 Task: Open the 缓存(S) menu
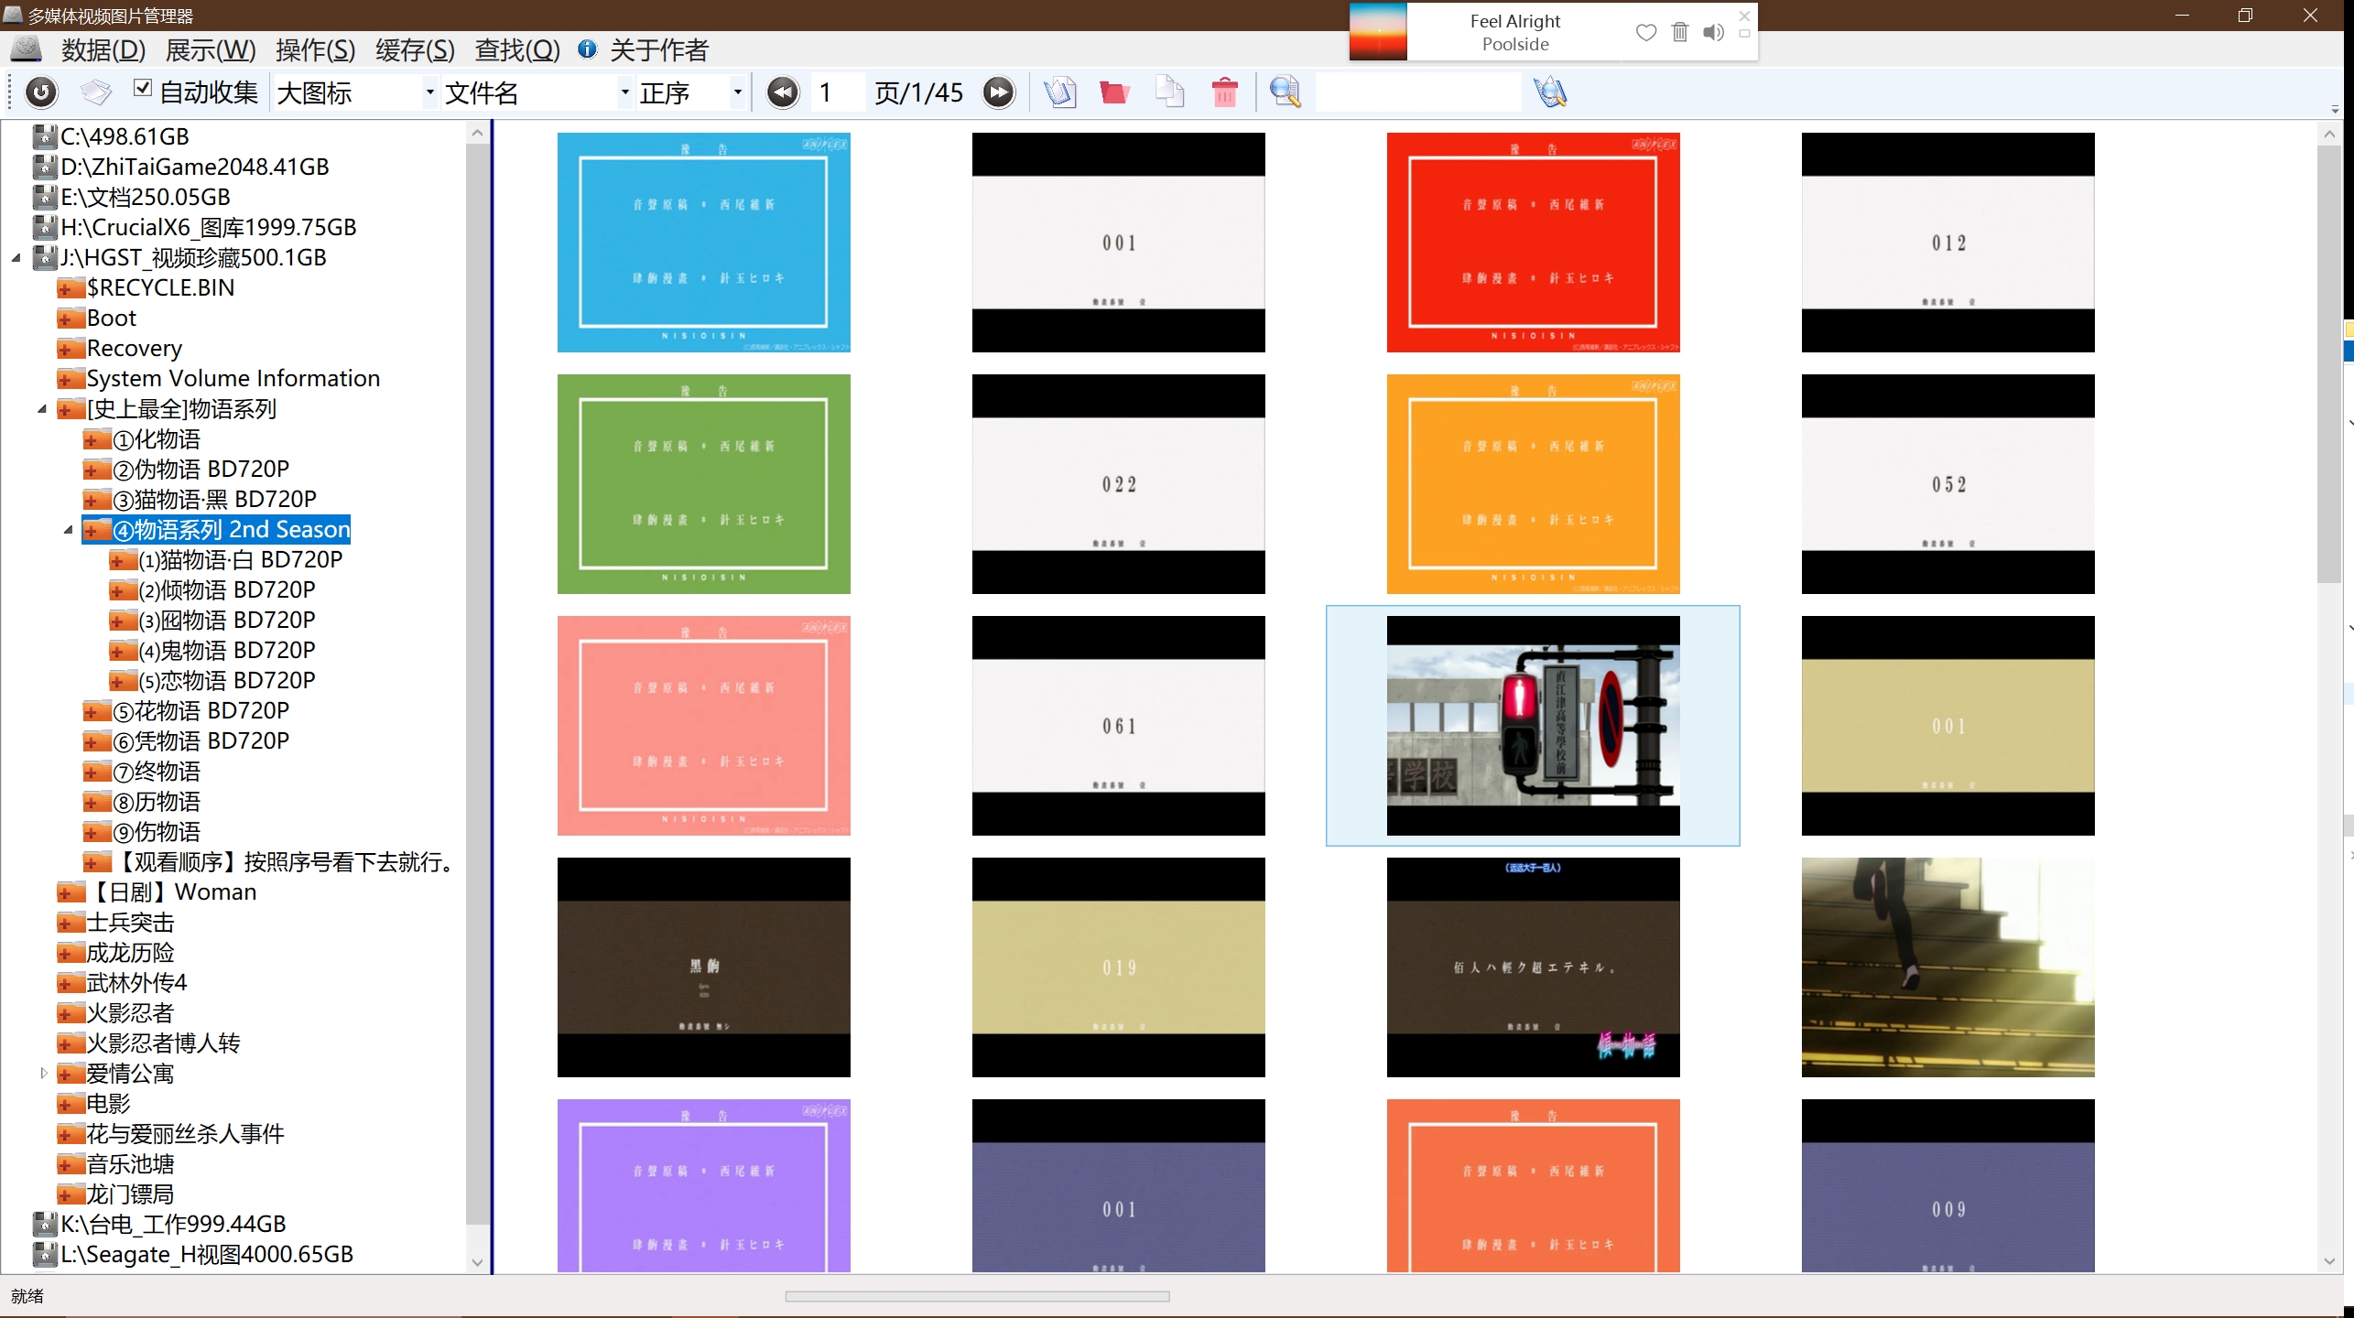[415, 50]
